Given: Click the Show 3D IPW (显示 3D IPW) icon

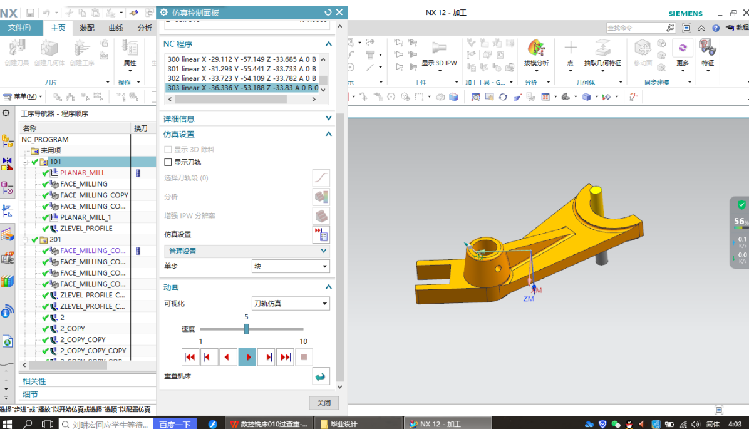Looking at the screenshot, I should 439,48.
